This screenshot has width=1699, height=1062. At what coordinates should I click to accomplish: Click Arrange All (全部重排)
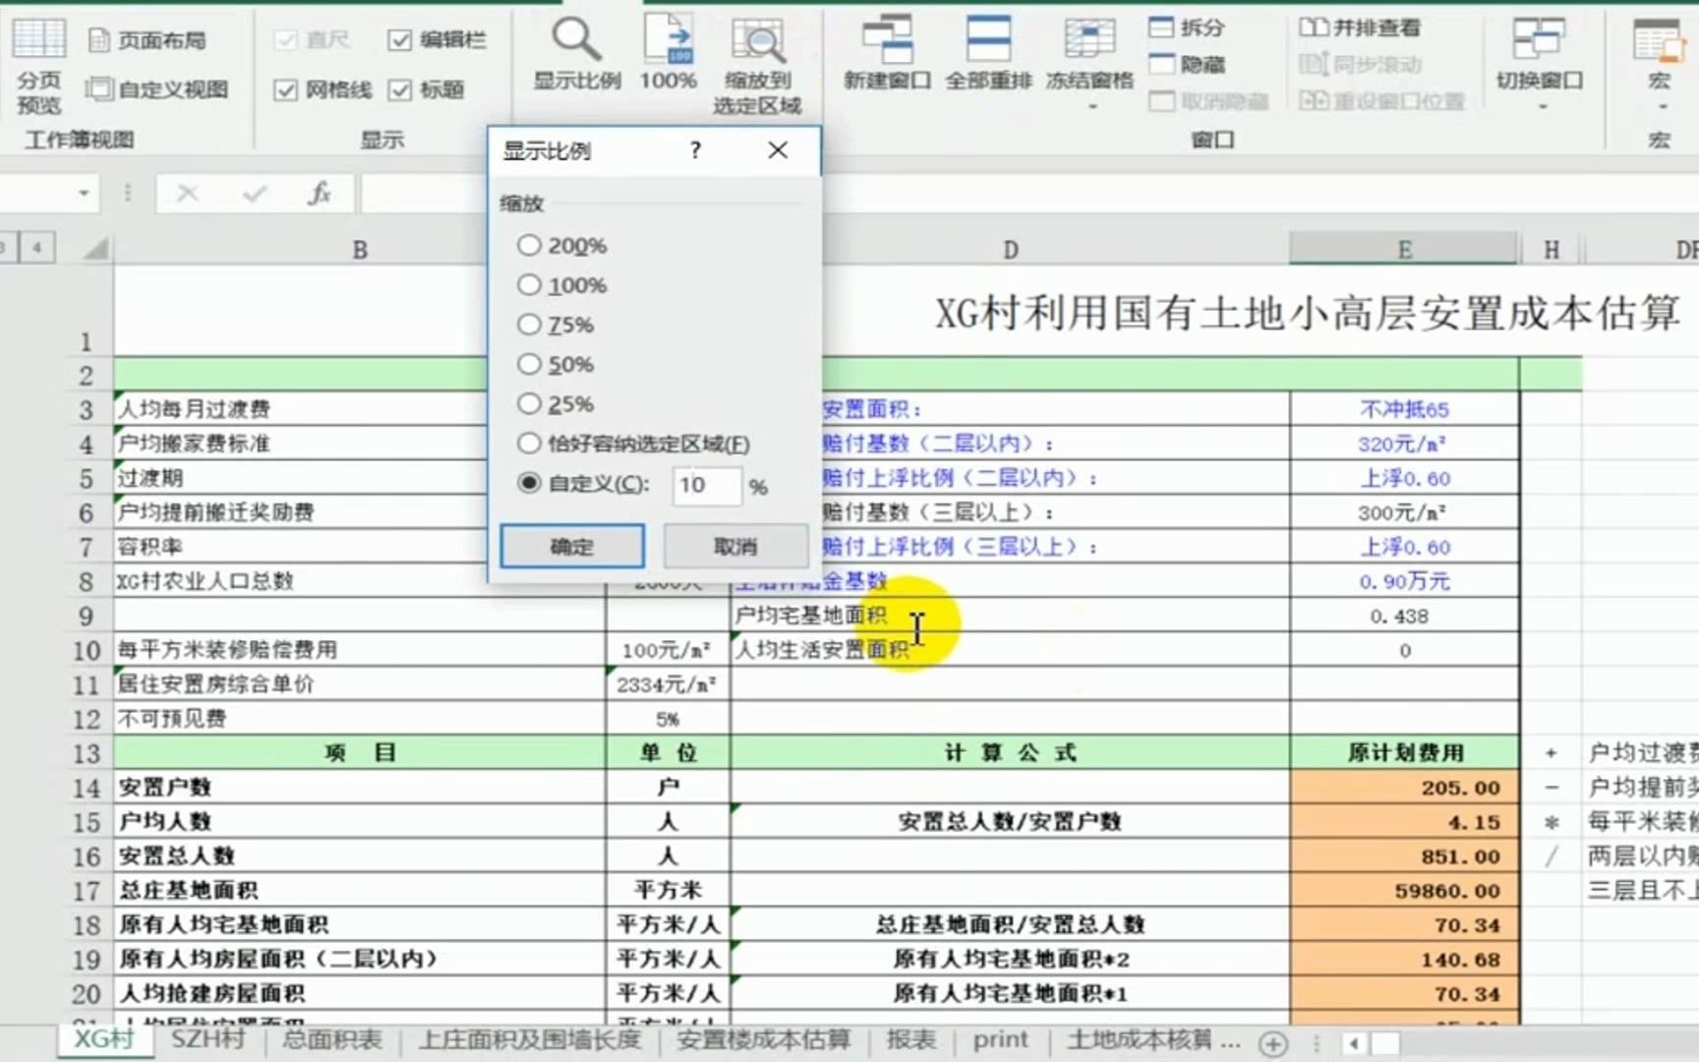tap(988, 54)
